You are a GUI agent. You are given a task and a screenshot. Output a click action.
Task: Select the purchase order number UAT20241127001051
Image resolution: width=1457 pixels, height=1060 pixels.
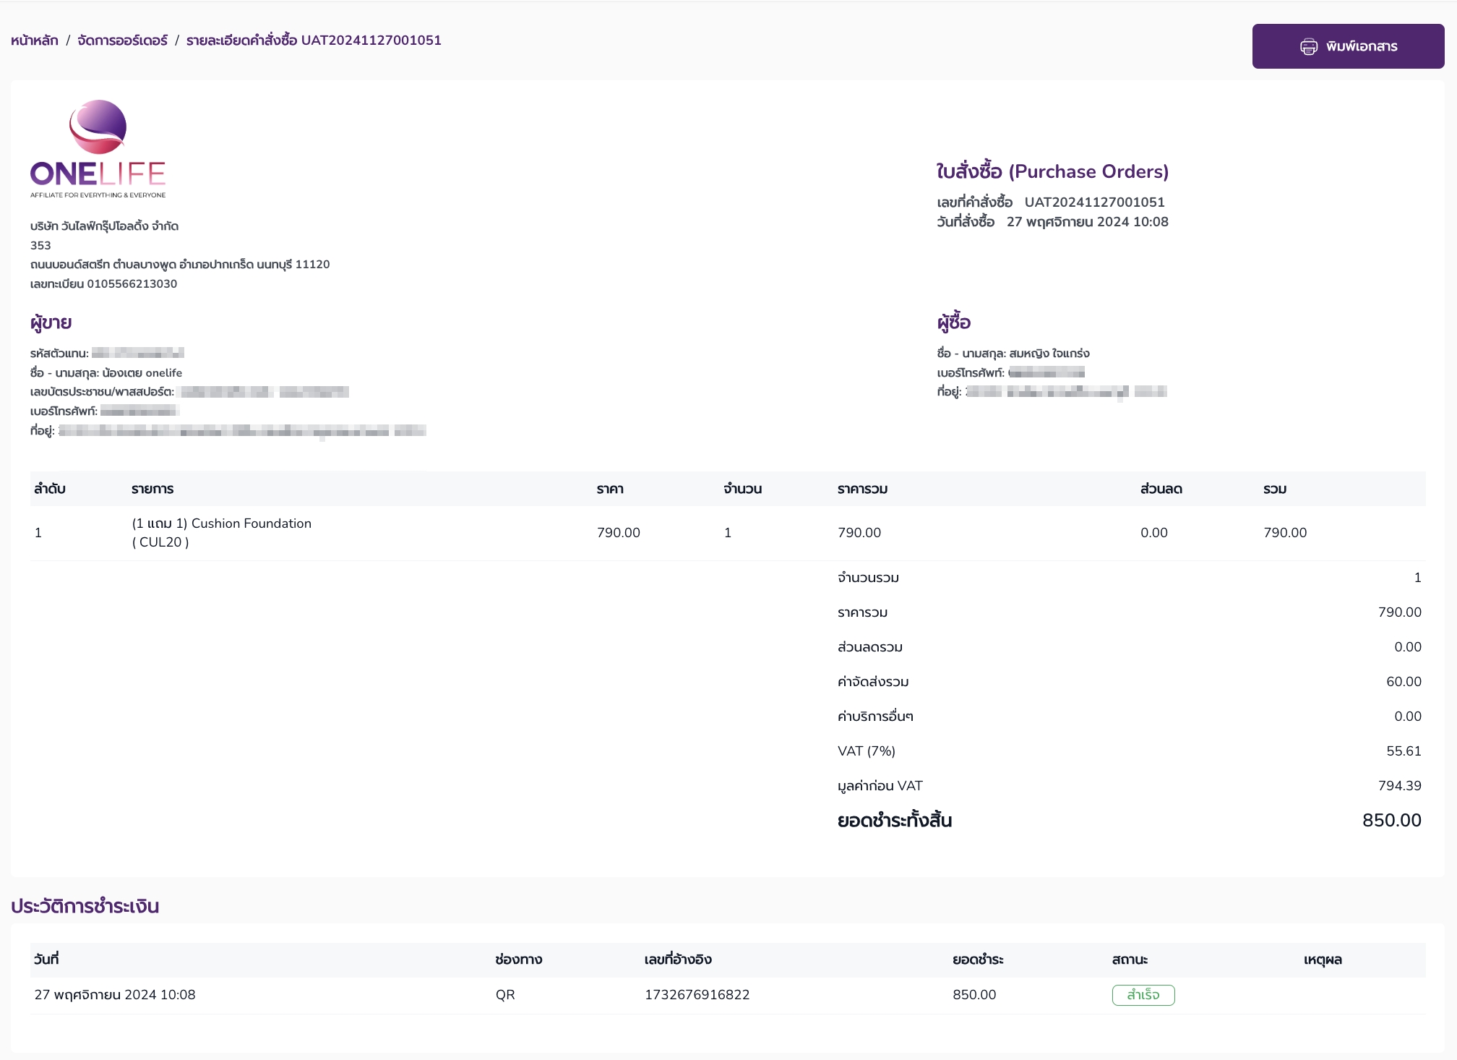pyautogui.click(x=1094, y=202)
